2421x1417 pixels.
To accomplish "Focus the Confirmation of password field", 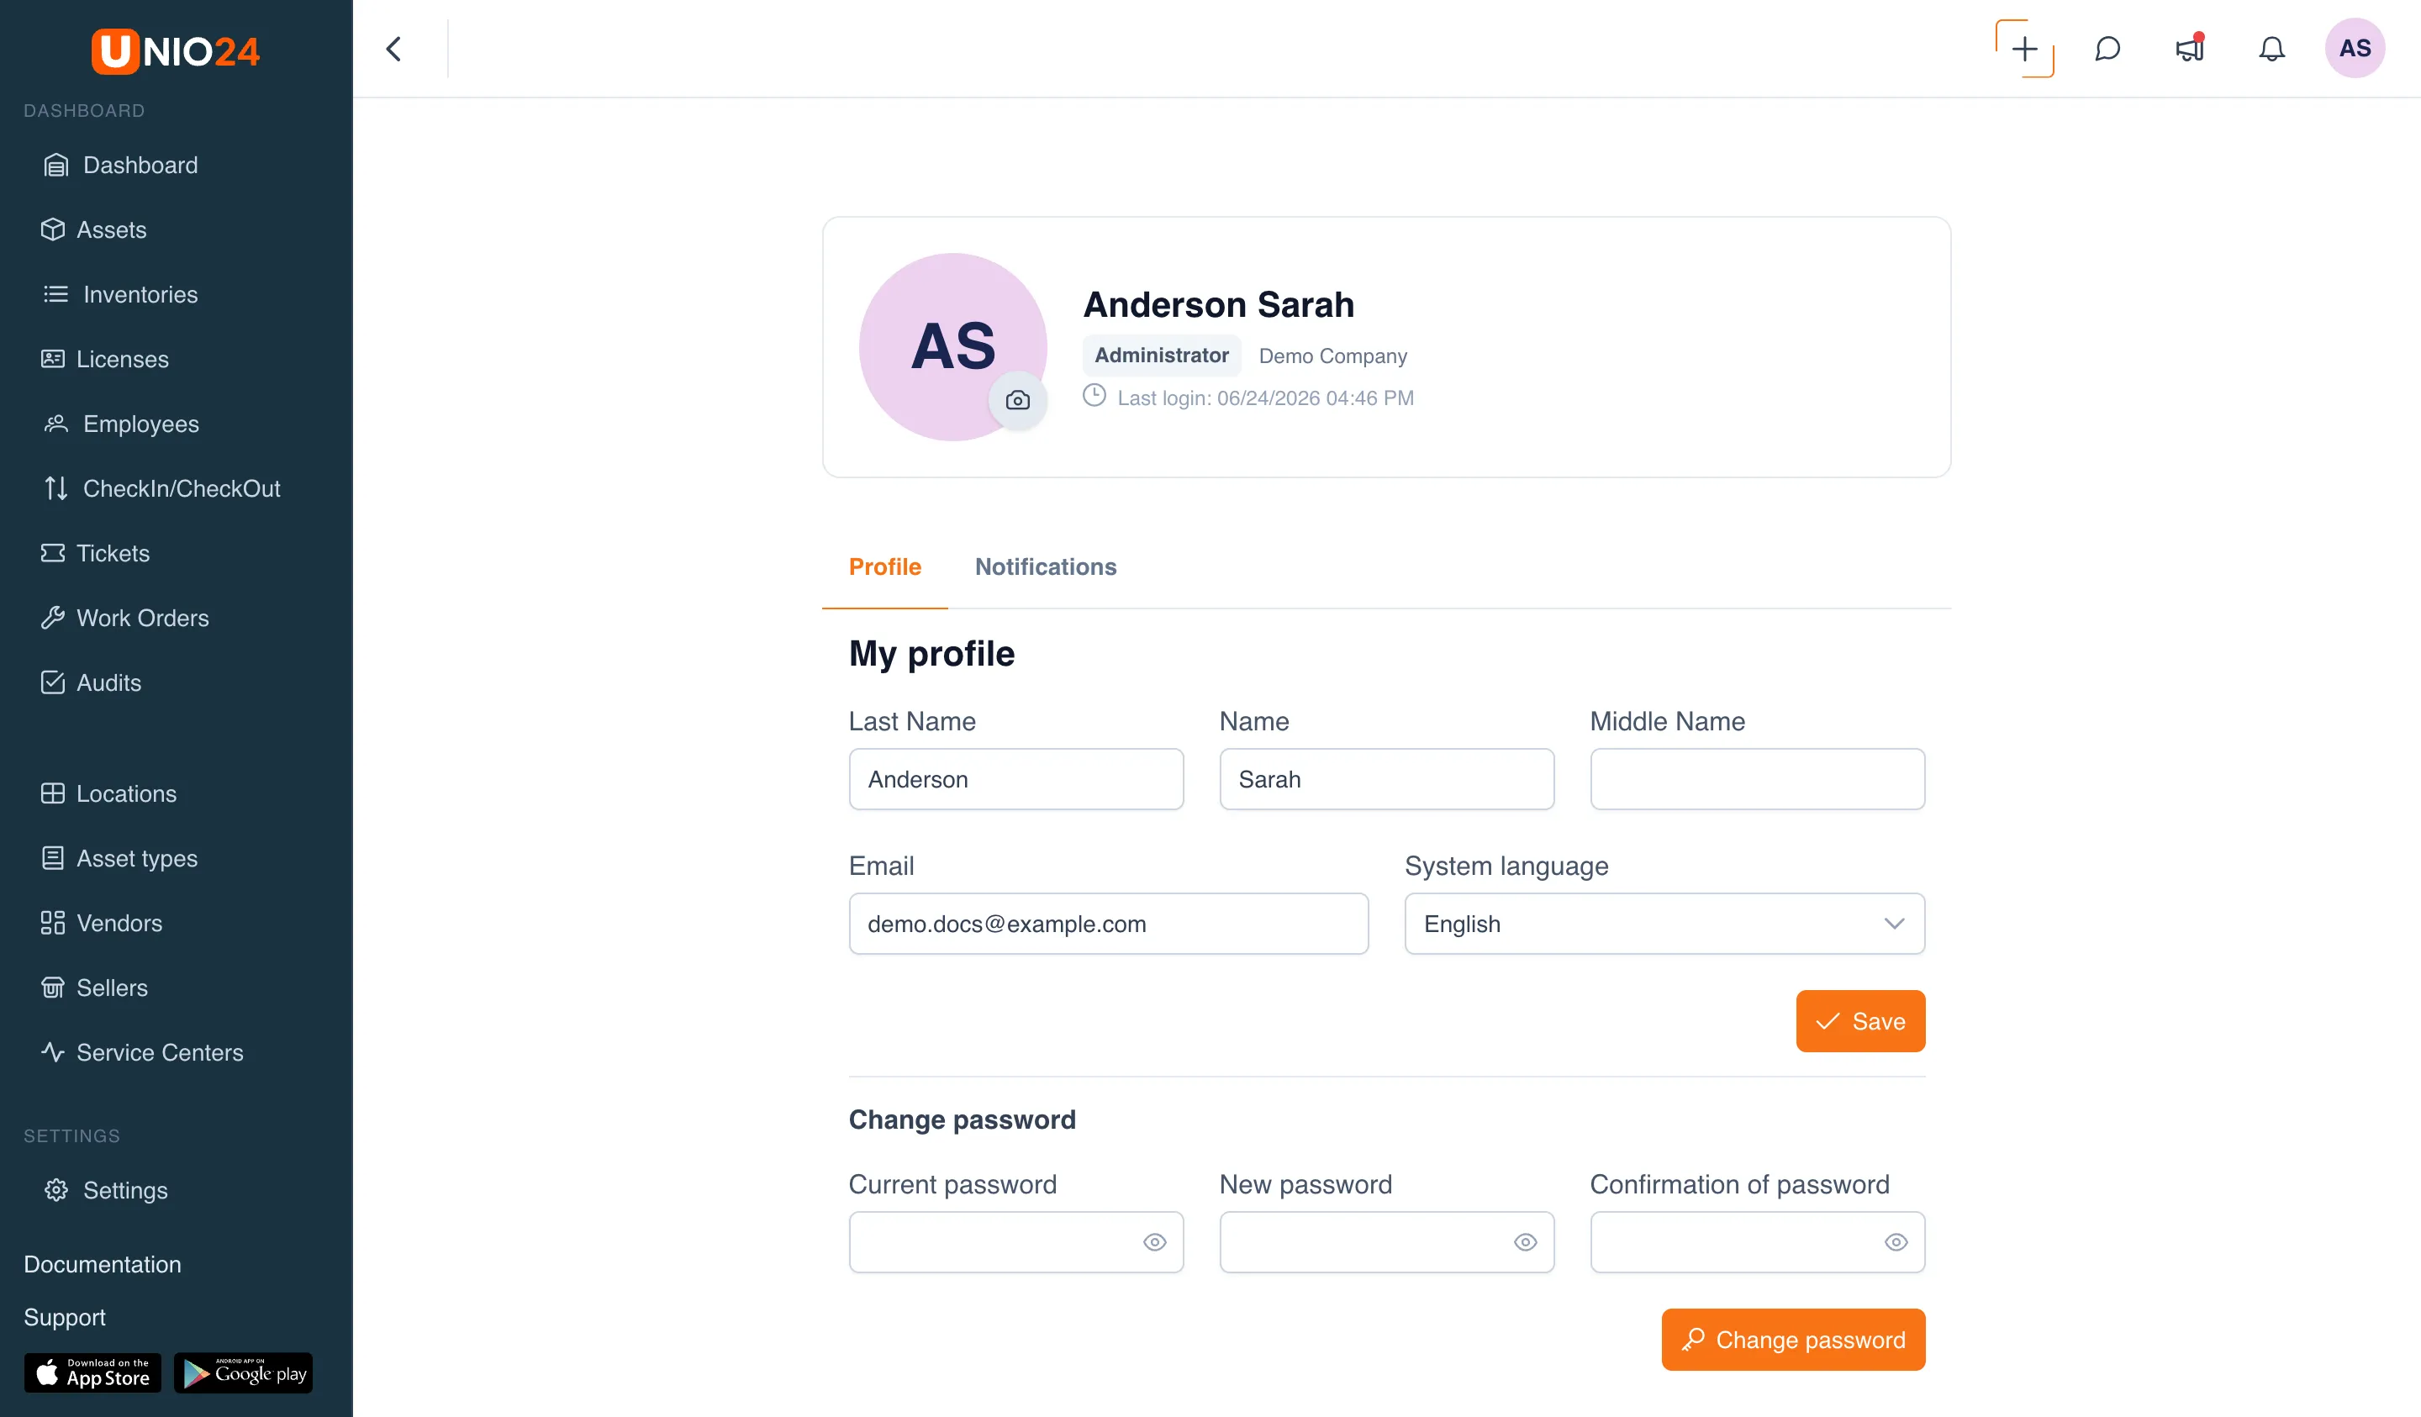I will [1758, 1242].
